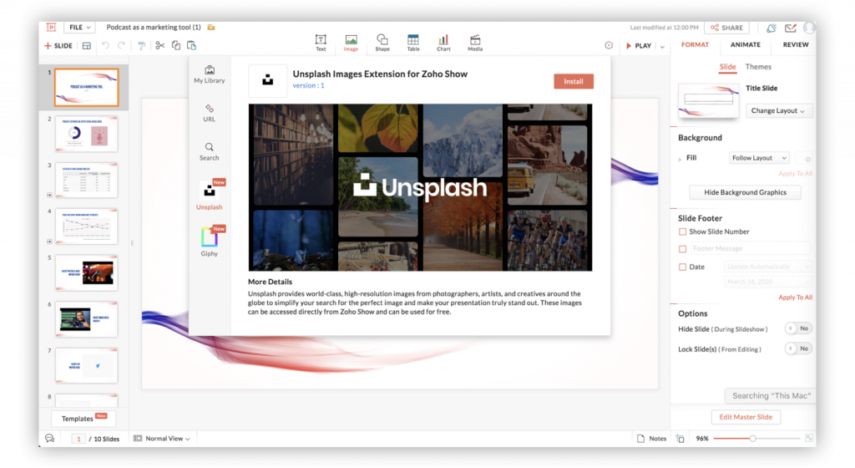Insert a Shape from the toolbar
This screenshot has width=855, height=468.
[382, 42]
